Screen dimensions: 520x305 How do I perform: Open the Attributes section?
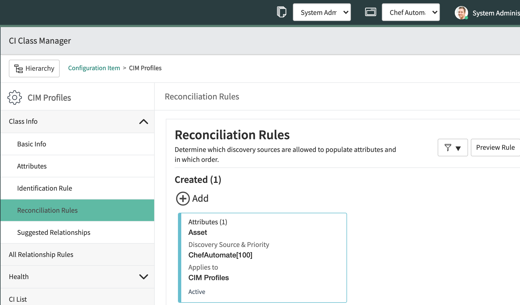pos(32,166)
